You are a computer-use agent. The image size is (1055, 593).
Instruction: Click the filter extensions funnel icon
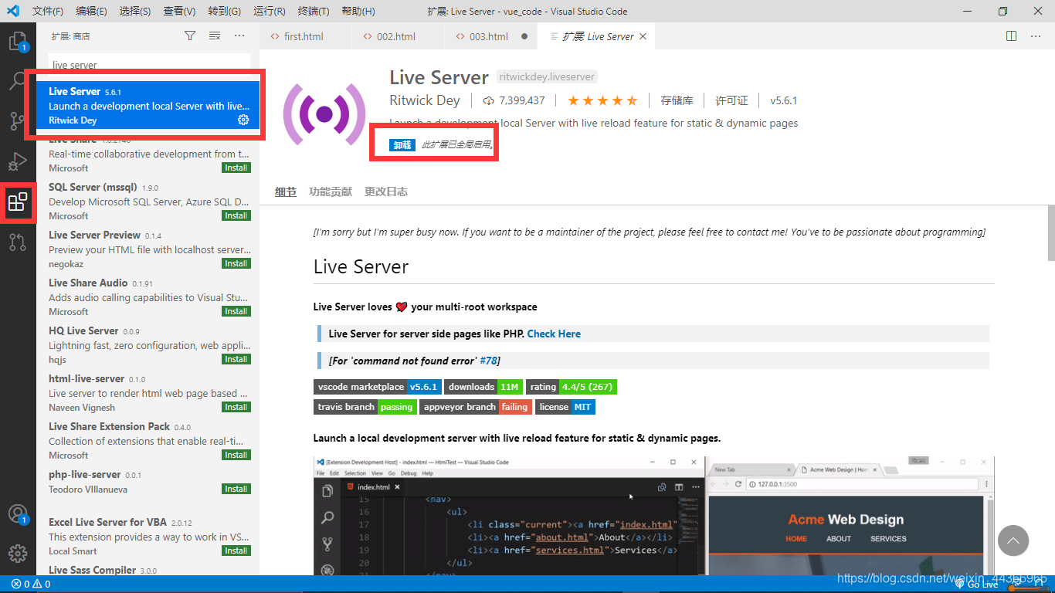click(x=190, y=36)
